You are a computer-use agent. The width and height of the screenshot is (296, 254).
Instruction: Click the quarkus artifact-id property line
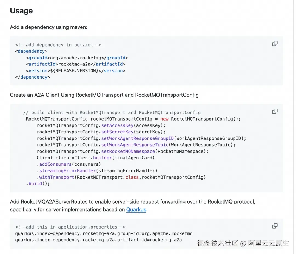[x=98, y=240]
